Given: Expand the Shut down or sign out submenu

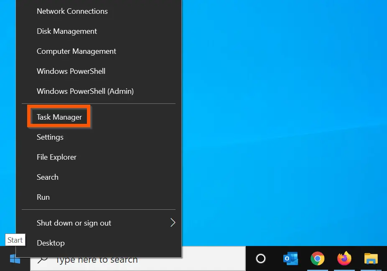Looking at the screenshot, I should click(x=74, y=223).
